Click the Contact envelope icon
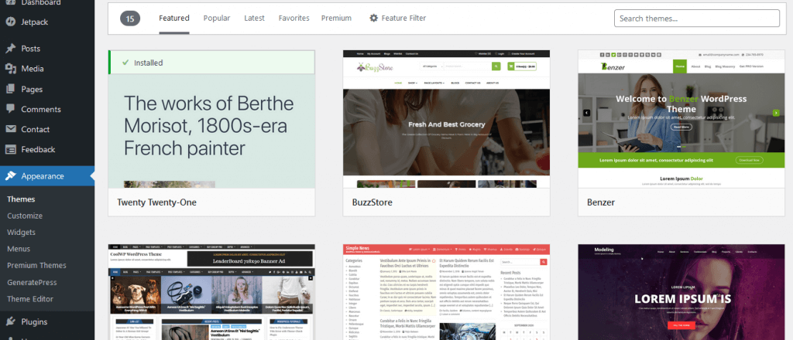Image resolution: width=793 pixels, height=340 pixels. [10, 129]
